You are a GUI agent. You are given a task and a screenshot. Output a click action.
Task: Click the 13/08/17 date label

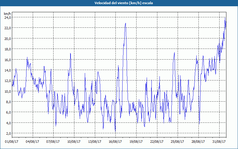click(x=95, y=142)
